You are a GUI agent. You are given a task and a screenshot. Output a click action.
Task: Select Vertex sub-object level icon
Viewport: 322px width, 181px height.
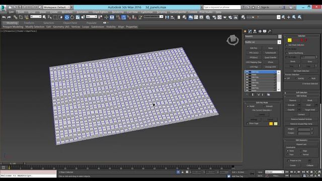pos(290,40)
